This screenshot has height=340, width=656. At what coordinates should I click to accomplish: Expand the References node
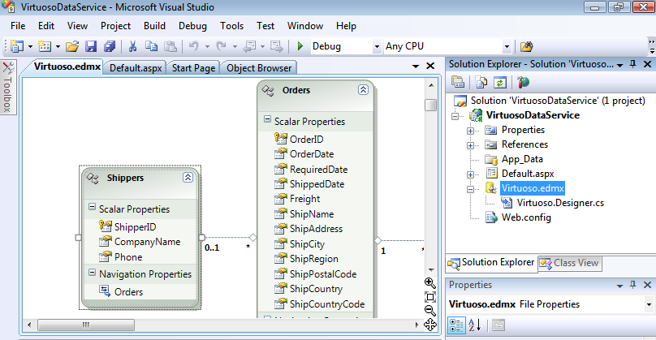pos(470,145)
